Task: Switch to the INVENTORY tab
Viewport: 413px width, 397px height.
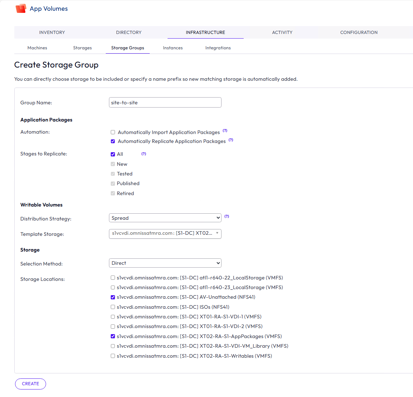Action: pyautogui.click(x=52, y=33)
